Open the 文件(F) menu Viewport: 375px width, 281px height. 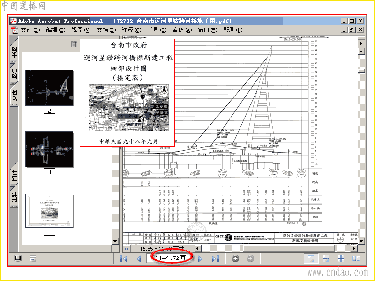click(x=30, y=30)
